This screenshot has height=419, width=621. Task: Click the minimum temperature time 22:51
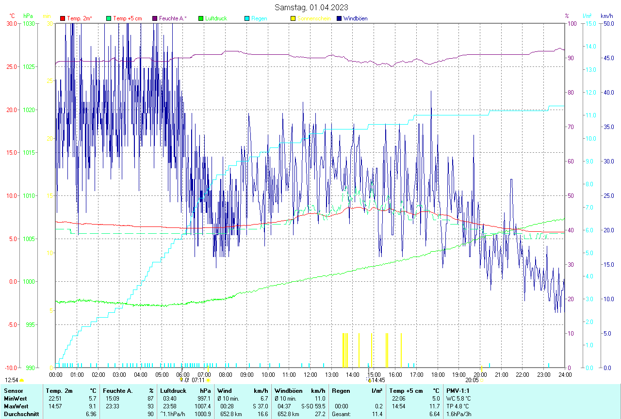click(54, 398)
